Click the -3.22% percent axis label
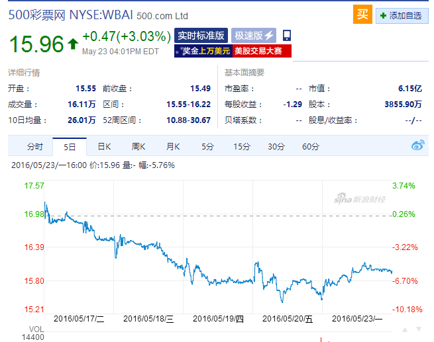This screenshot has height=342, width=434. click(x=405, y=247)
